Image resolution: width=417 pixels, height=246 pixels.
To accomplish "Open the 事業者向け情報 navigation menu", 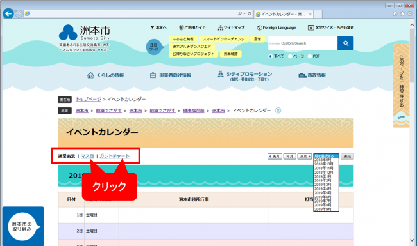I will (171, 75).
